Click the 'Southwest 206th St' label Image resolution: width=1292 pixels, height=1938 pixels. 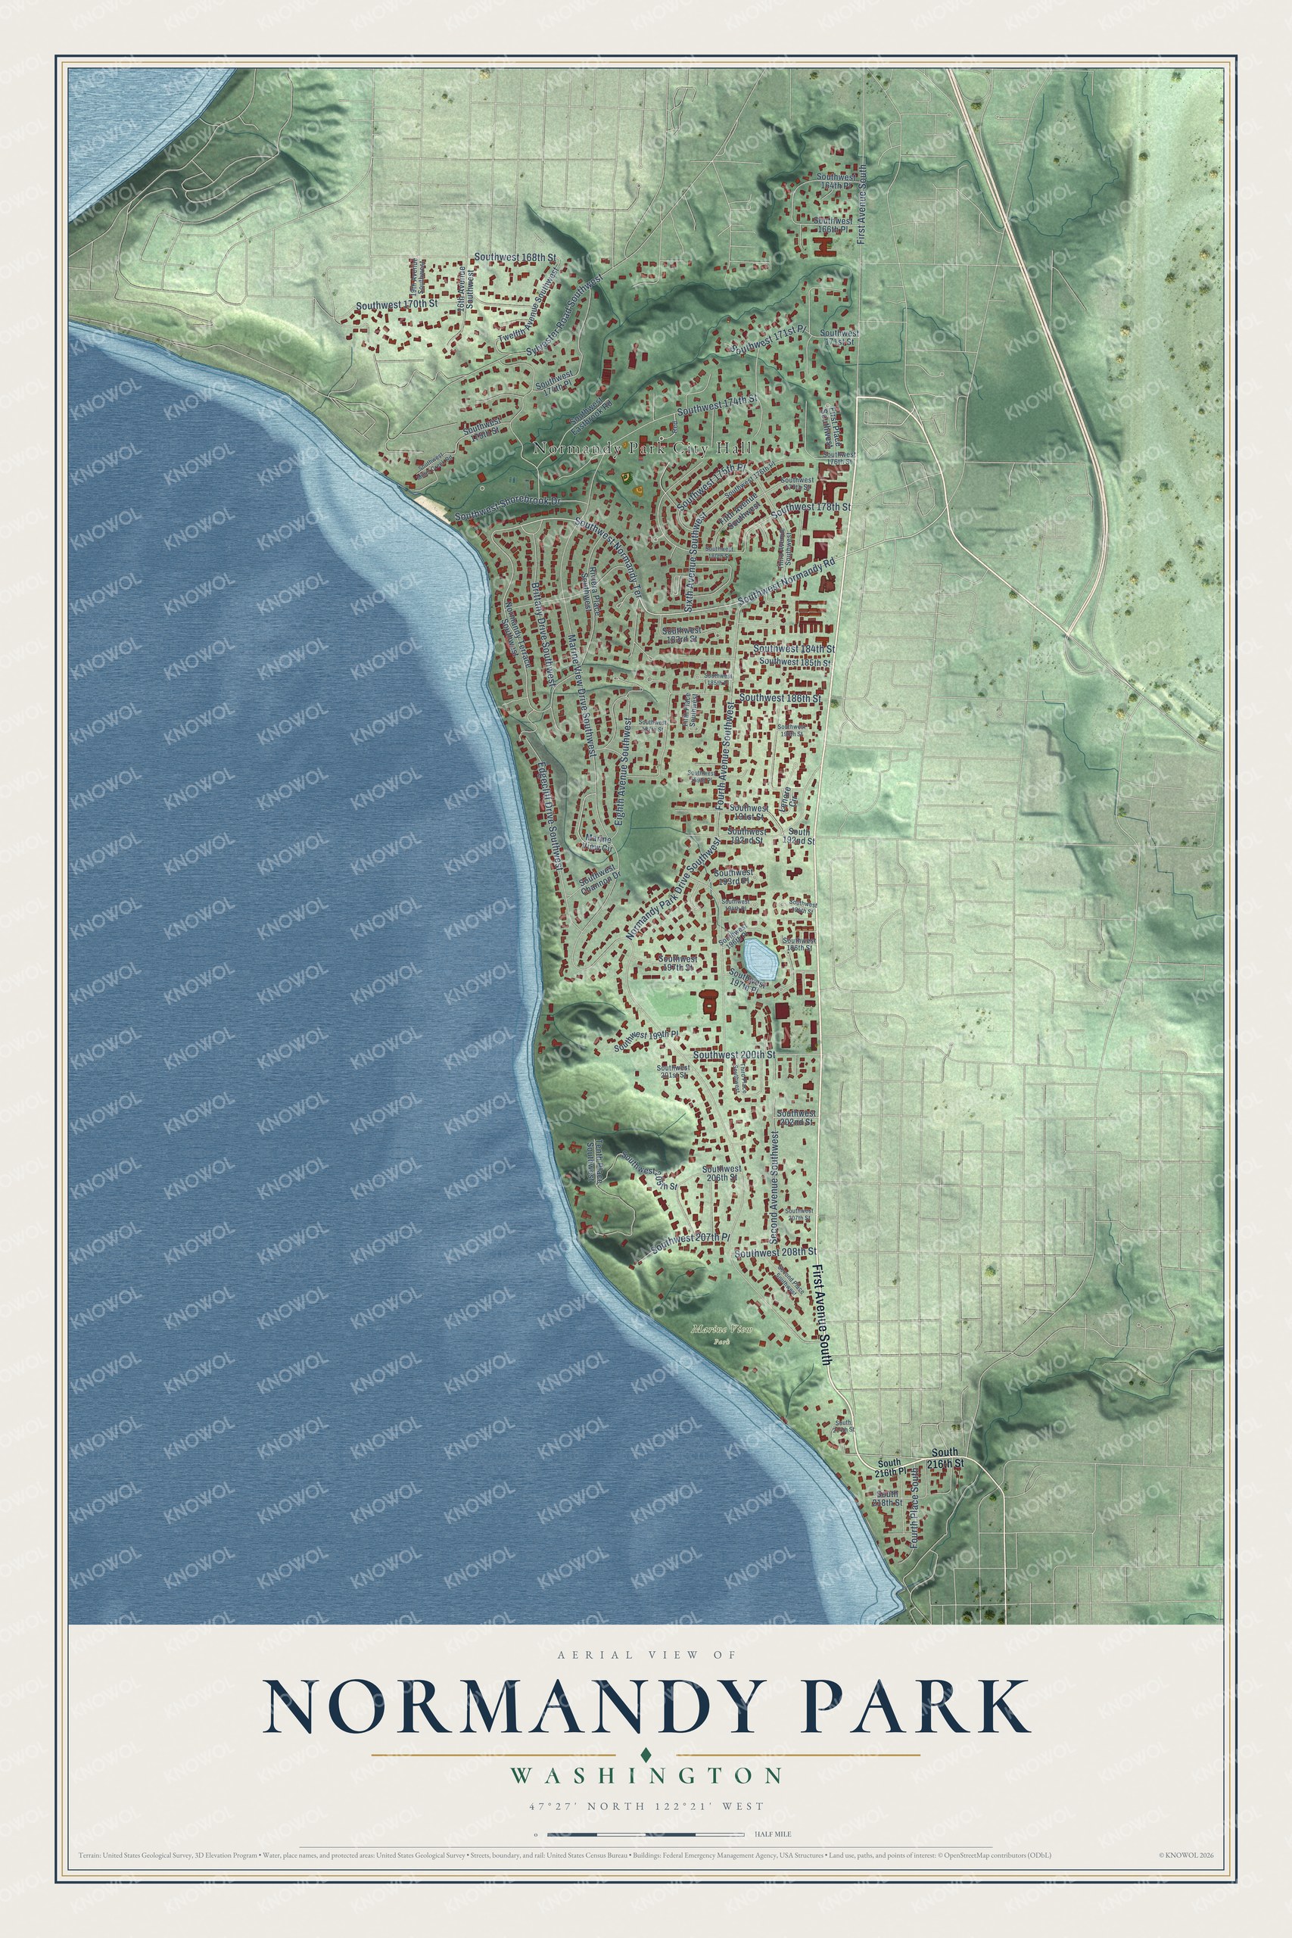pos(721,1173)
